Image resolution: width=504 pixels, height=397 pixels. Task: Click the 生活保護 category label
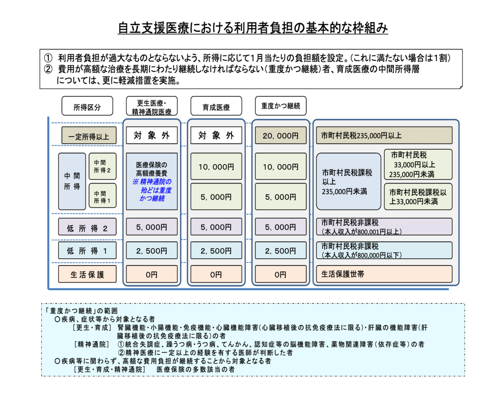point(87,274)
